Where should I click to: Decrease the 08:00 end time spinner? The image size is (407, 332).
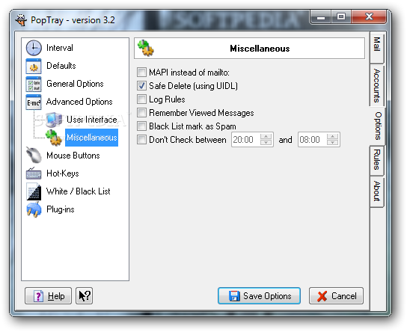332,142
